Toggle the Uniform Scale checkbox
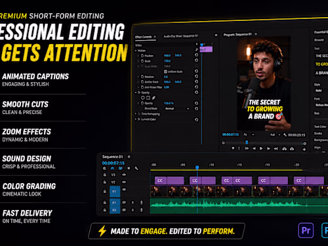Screen dimensions: 328x246 (x=165, y=72)
